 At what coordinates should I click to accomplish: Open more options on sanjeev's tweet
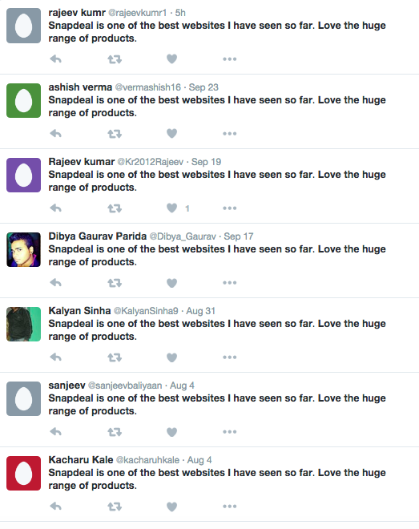pos(230,432)
